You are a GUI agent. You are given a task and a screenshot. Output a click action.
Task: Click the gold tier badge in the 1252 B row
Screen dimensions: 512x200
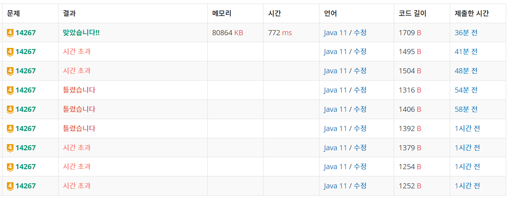[10, 186]
